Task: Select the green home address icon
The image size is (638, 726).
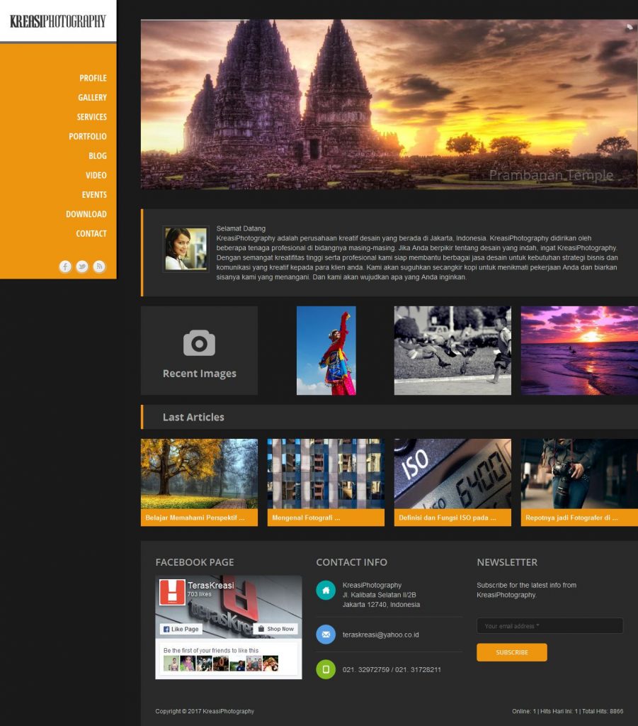Action: pyautogui.click(x=325, y=590)
